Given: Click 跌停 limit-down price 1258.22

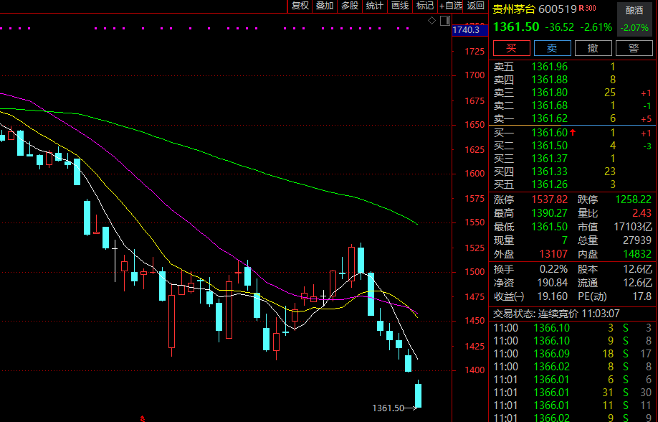Looking at the screenshot, I should click(634, 200).
